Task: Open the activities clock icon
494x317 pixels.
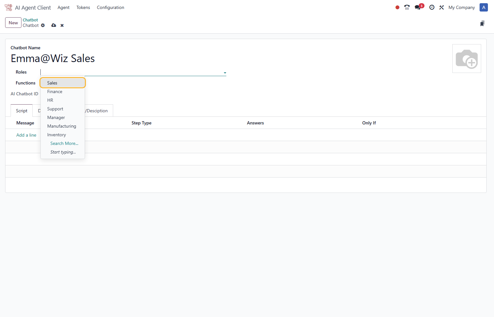Action: point(432,7)
